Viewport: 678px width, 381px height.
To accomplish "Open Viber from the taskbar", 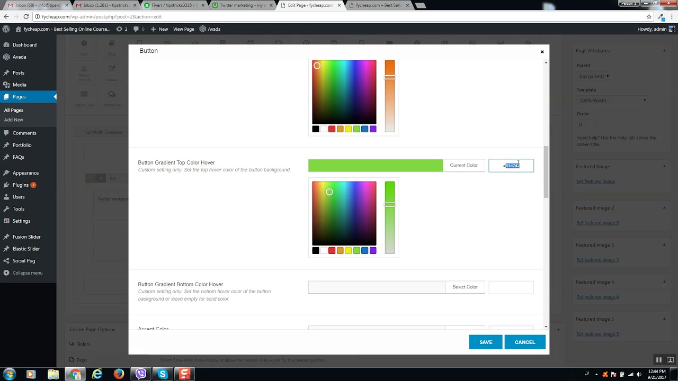I will [x=141, y=374].
